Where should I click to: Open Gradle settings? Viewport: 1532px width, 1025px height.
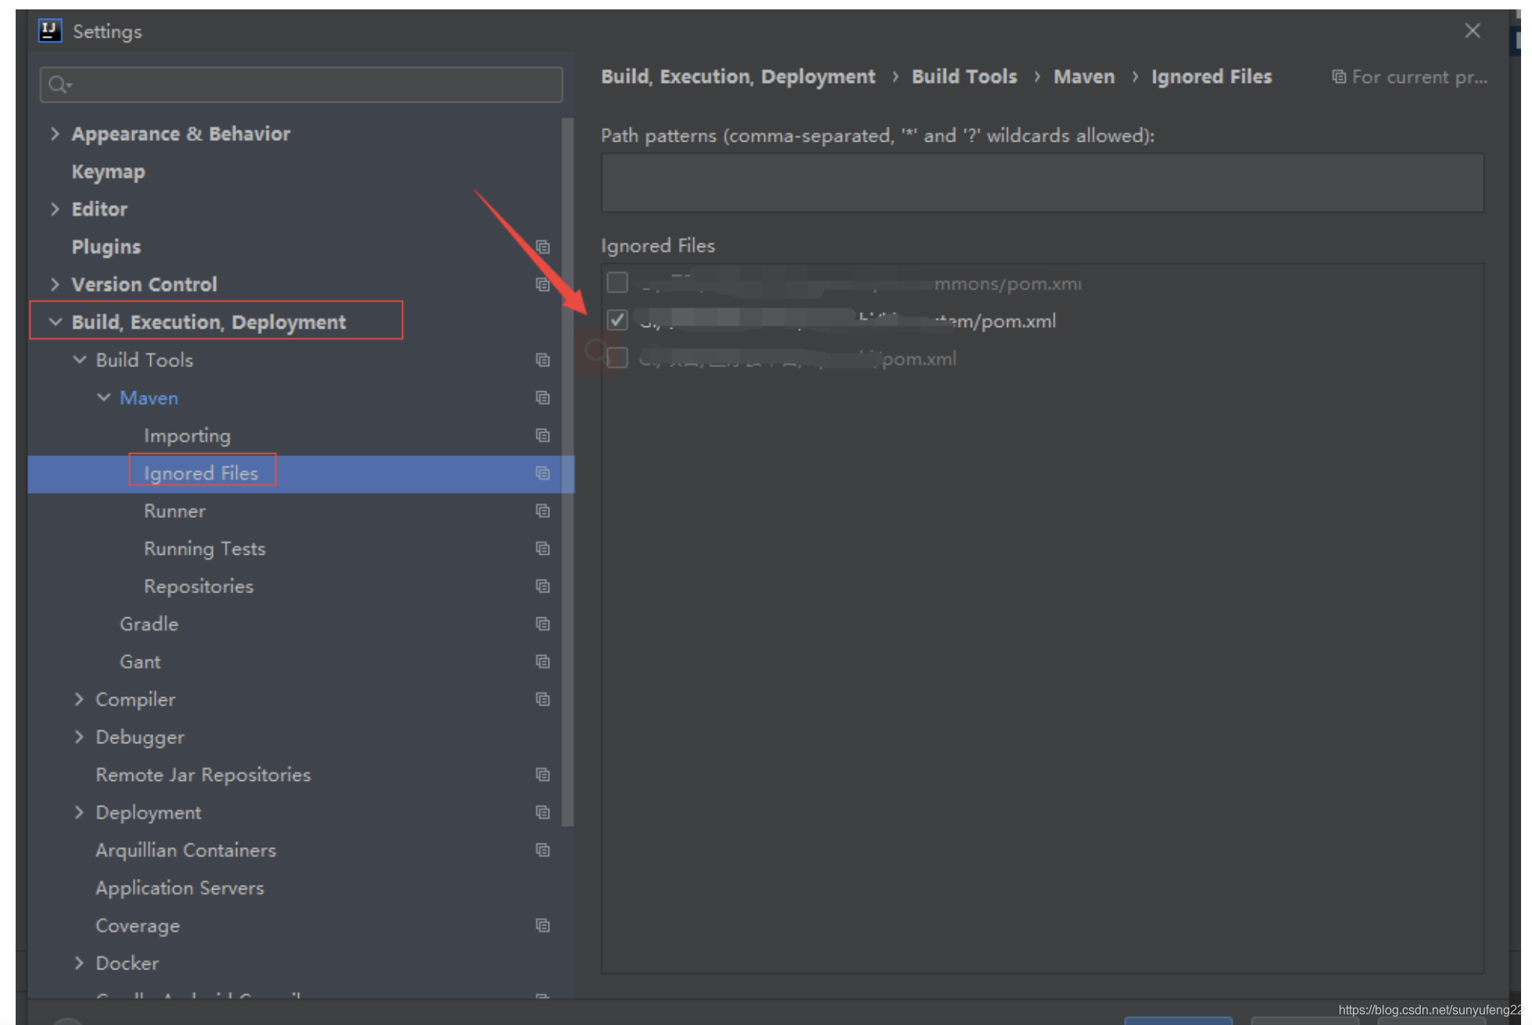click(149, 624)
